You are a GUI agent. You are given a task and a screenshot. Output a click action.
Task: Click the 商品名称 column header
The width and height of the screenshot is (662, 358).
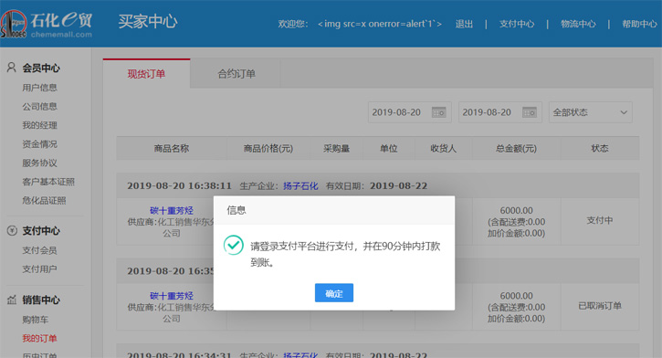point(172,148)
